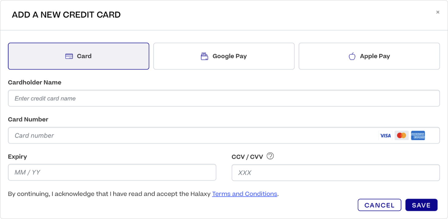Click the Cancel button
The height and width of the screenshot is (219, 448).
(380, 205)
